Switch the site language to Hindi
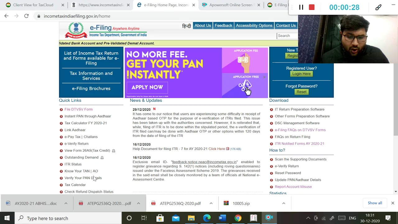 coord(186,26)
